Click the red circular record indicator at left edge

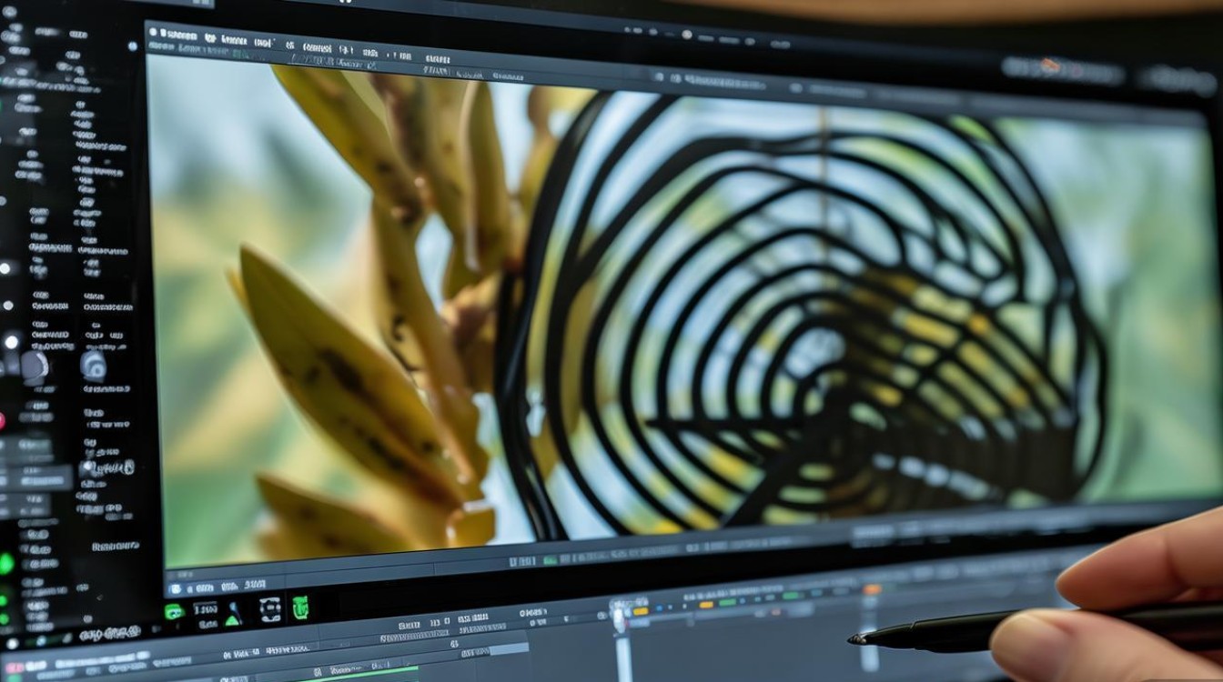[x=1, y=421]
